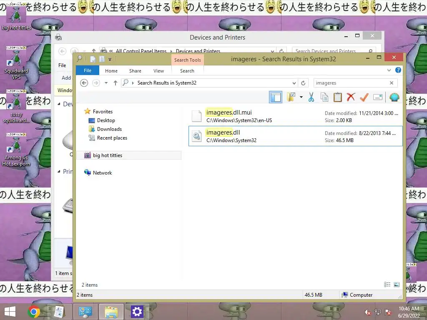Switch to the Home ribbon tab

(111, 71)
